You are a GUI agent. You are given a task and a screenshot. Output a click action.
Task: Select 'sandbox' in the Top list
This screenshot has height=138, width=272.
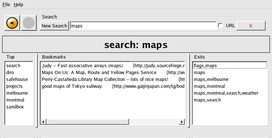[19, 107]
